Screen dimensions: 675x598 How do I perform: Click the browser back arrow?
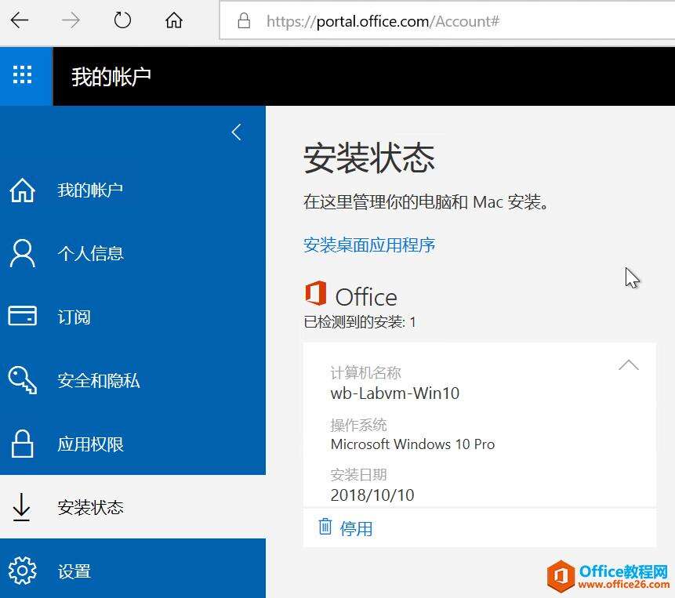[x=18, y=20]
